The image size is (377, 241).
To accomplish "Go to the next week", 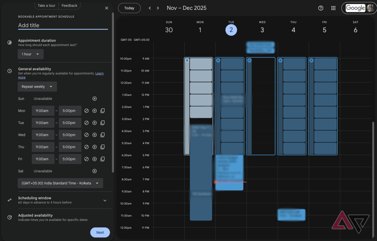I will [158, 8].
